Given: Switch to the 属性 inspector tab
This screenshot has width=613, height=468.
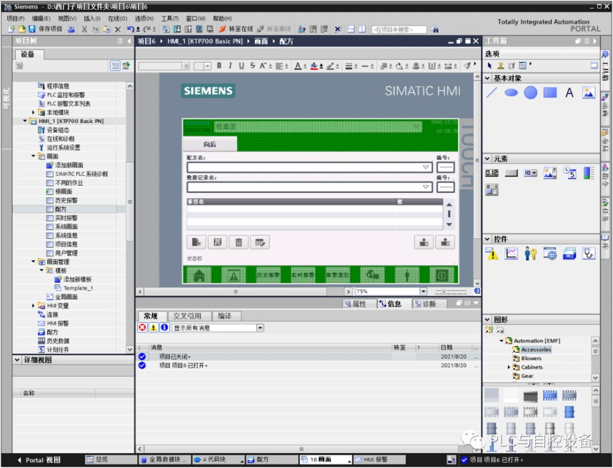Looking at the screenshot, I should click(x=356, y=304).
